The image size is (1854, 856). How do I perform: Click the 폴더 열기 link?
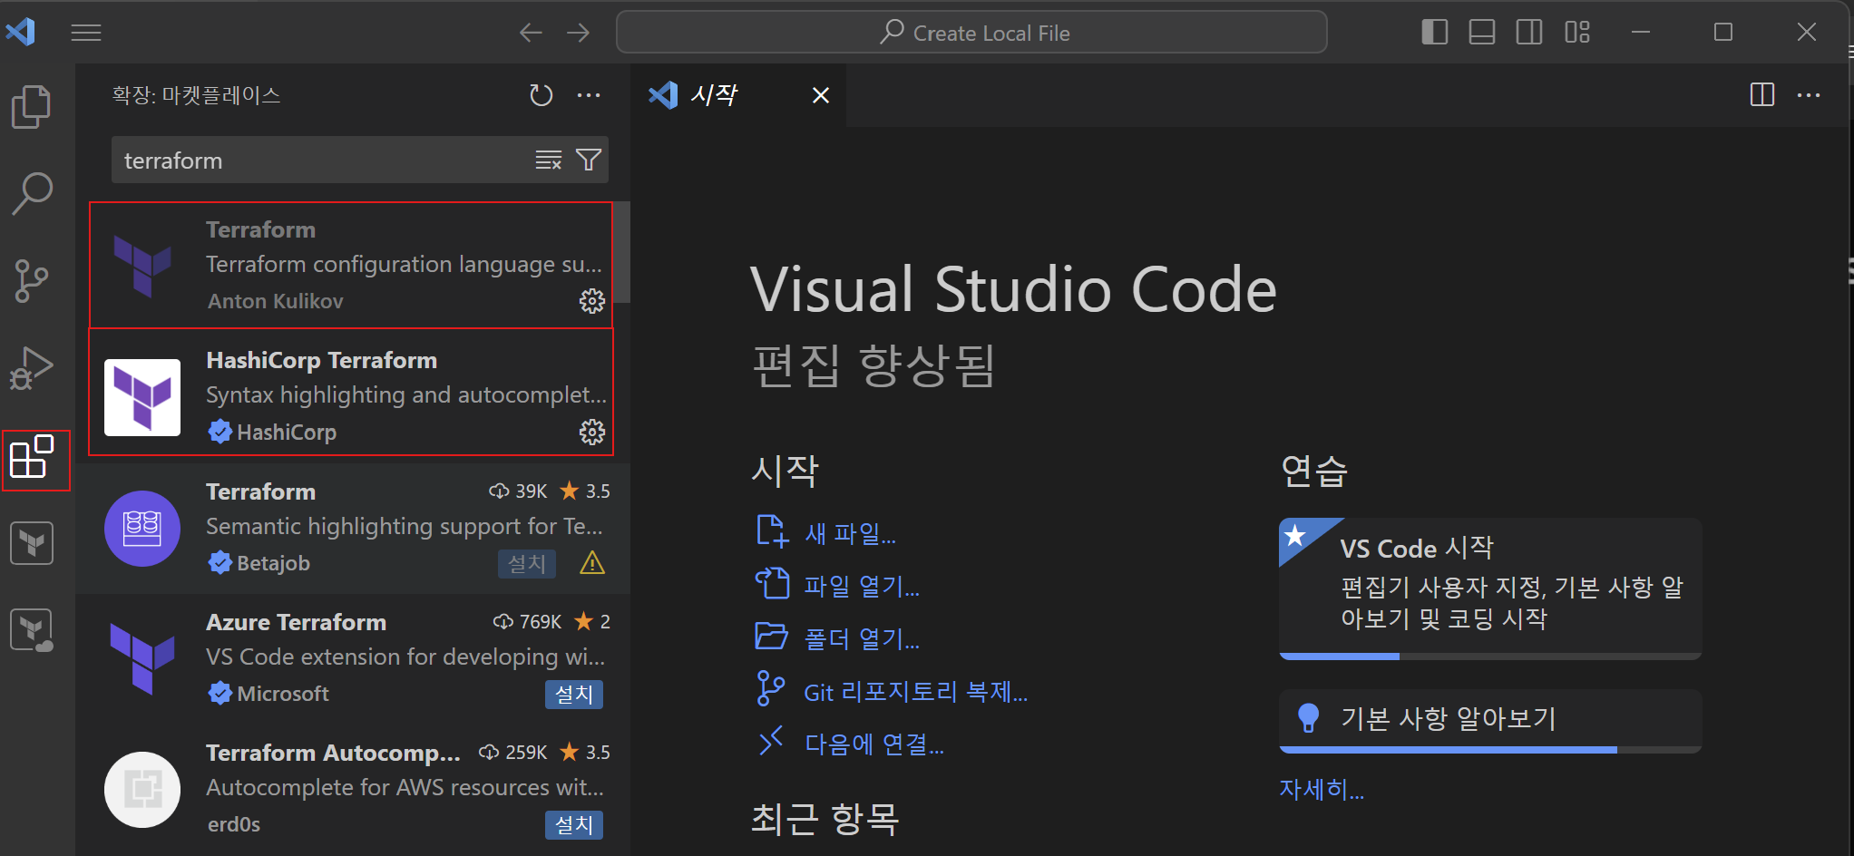[x=862, y=638]
